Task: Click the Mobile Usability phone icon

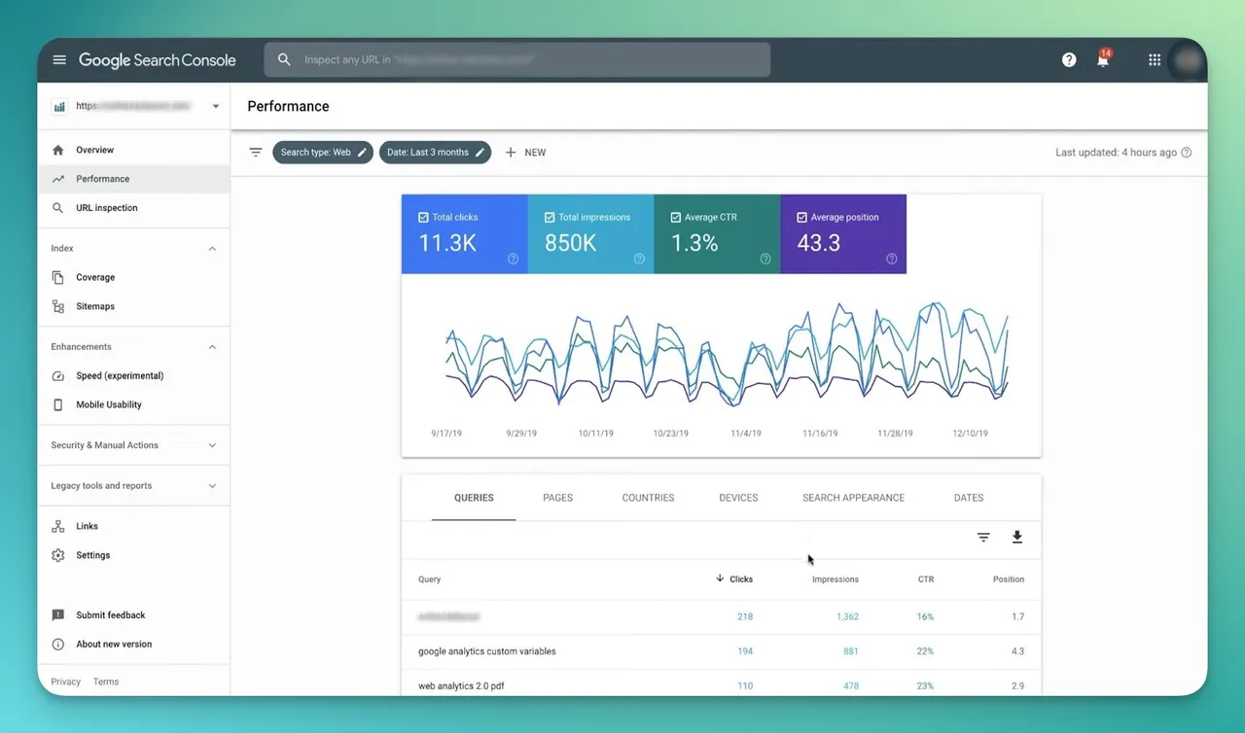Action: click(x=58, y=404)
